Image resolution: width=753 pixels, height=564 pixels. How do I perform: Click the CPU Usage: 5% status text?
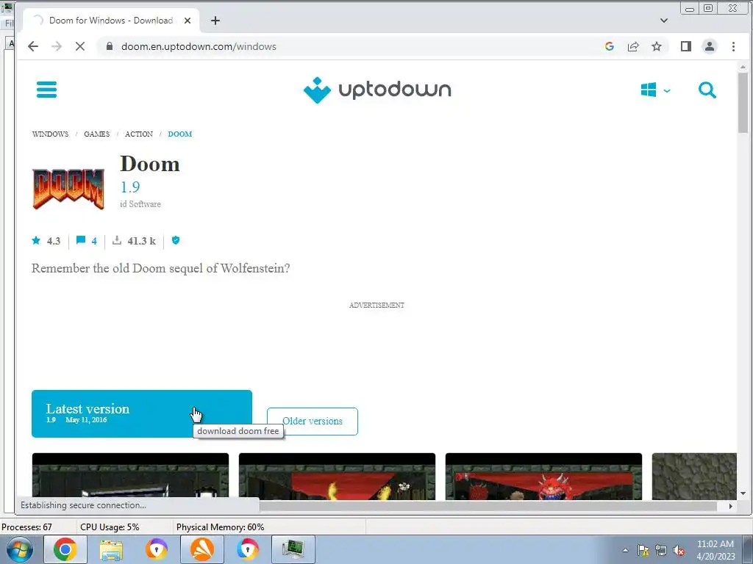[110, 527]
